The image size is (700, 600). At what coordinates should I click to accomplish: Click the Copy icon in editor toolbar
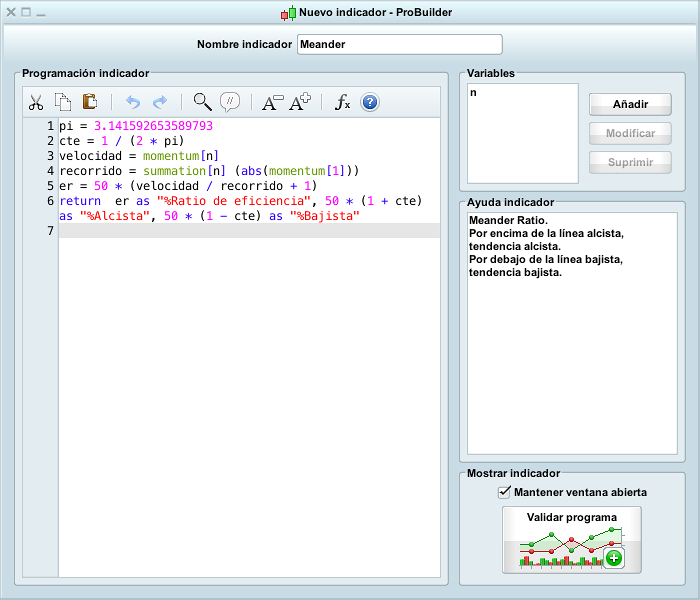click(x=63, y=102)
